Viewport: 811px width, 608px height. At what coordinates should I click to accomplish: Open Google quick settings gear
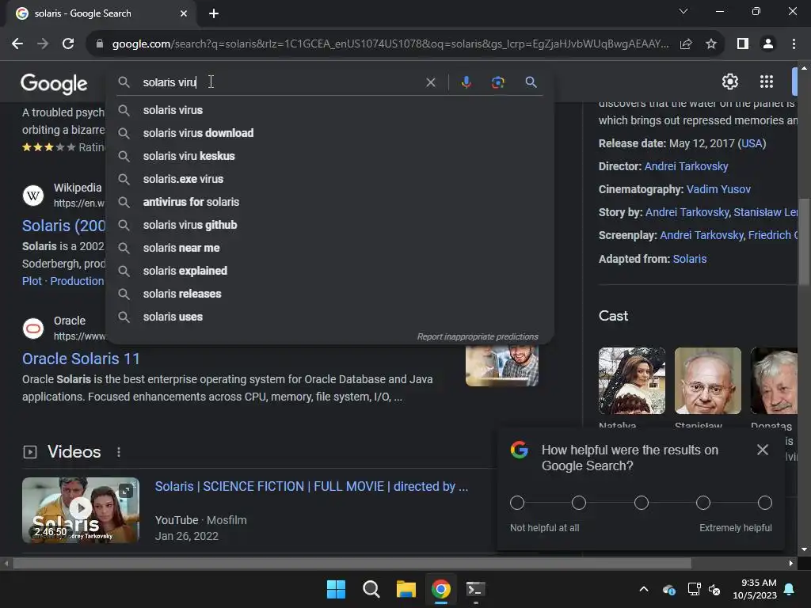click(729, 82)
